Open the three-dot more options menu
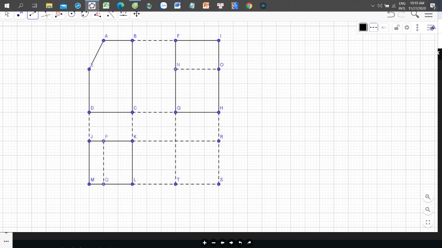 coord(417,27)
